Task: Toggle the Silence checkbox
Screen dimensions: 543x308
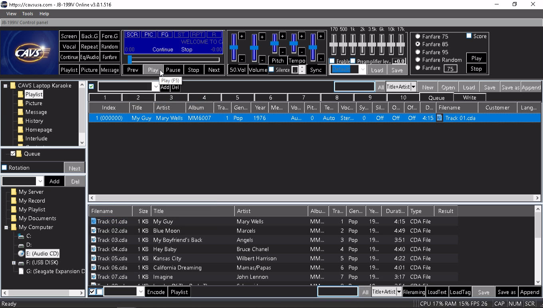Action: tap(271, 70)
